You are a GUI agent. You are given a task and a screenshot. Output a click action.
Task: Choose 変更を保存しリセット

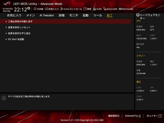19,27
